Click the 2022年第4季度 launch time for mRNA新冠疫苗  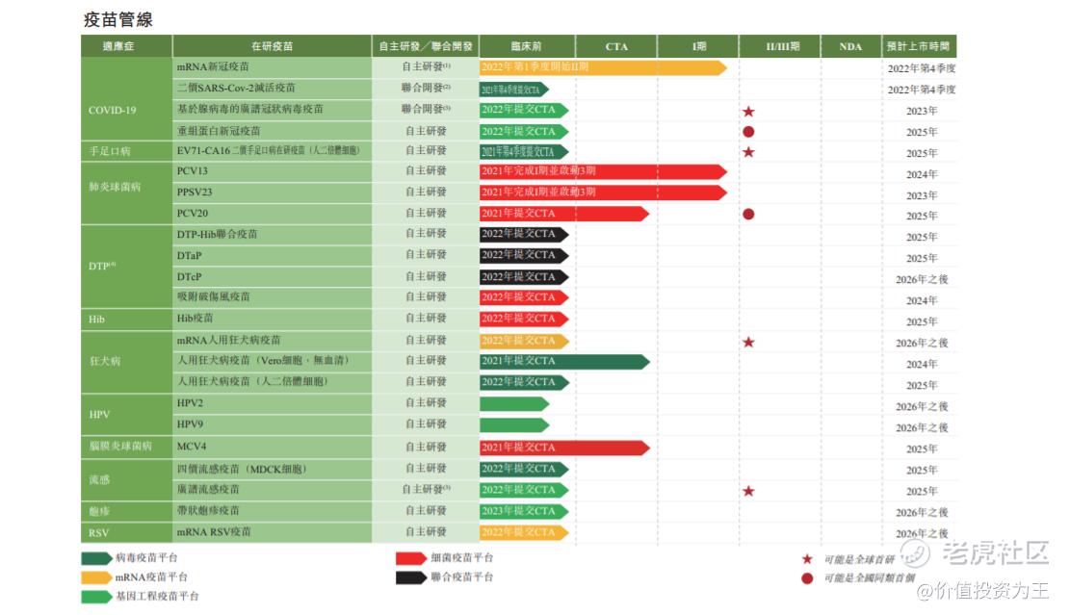click(x=922, y=68)
